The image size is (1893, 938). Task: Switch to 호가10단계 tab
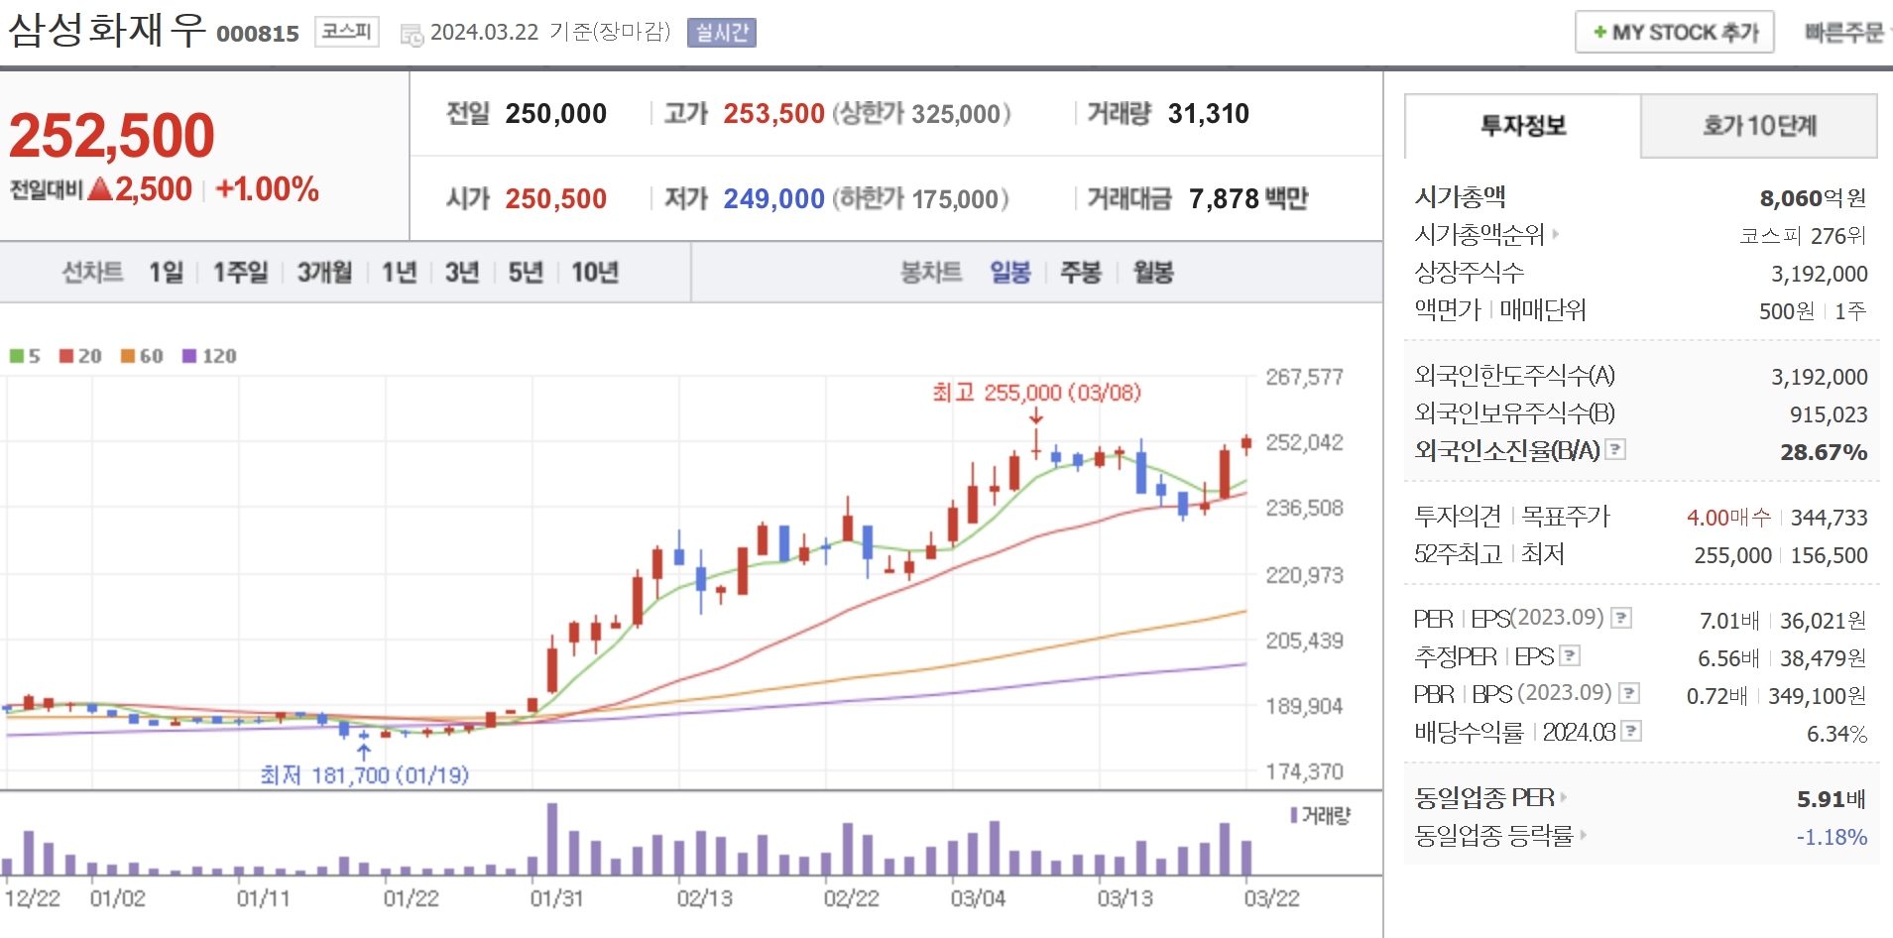(1759, 126)
